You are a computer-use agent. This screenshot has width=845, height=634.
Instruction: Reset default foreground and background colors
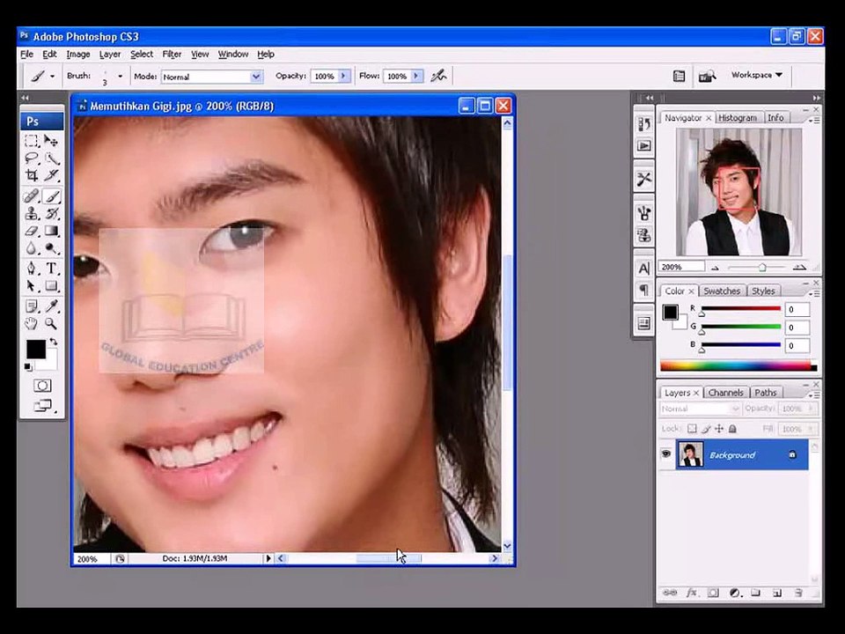tap(28, 367)
